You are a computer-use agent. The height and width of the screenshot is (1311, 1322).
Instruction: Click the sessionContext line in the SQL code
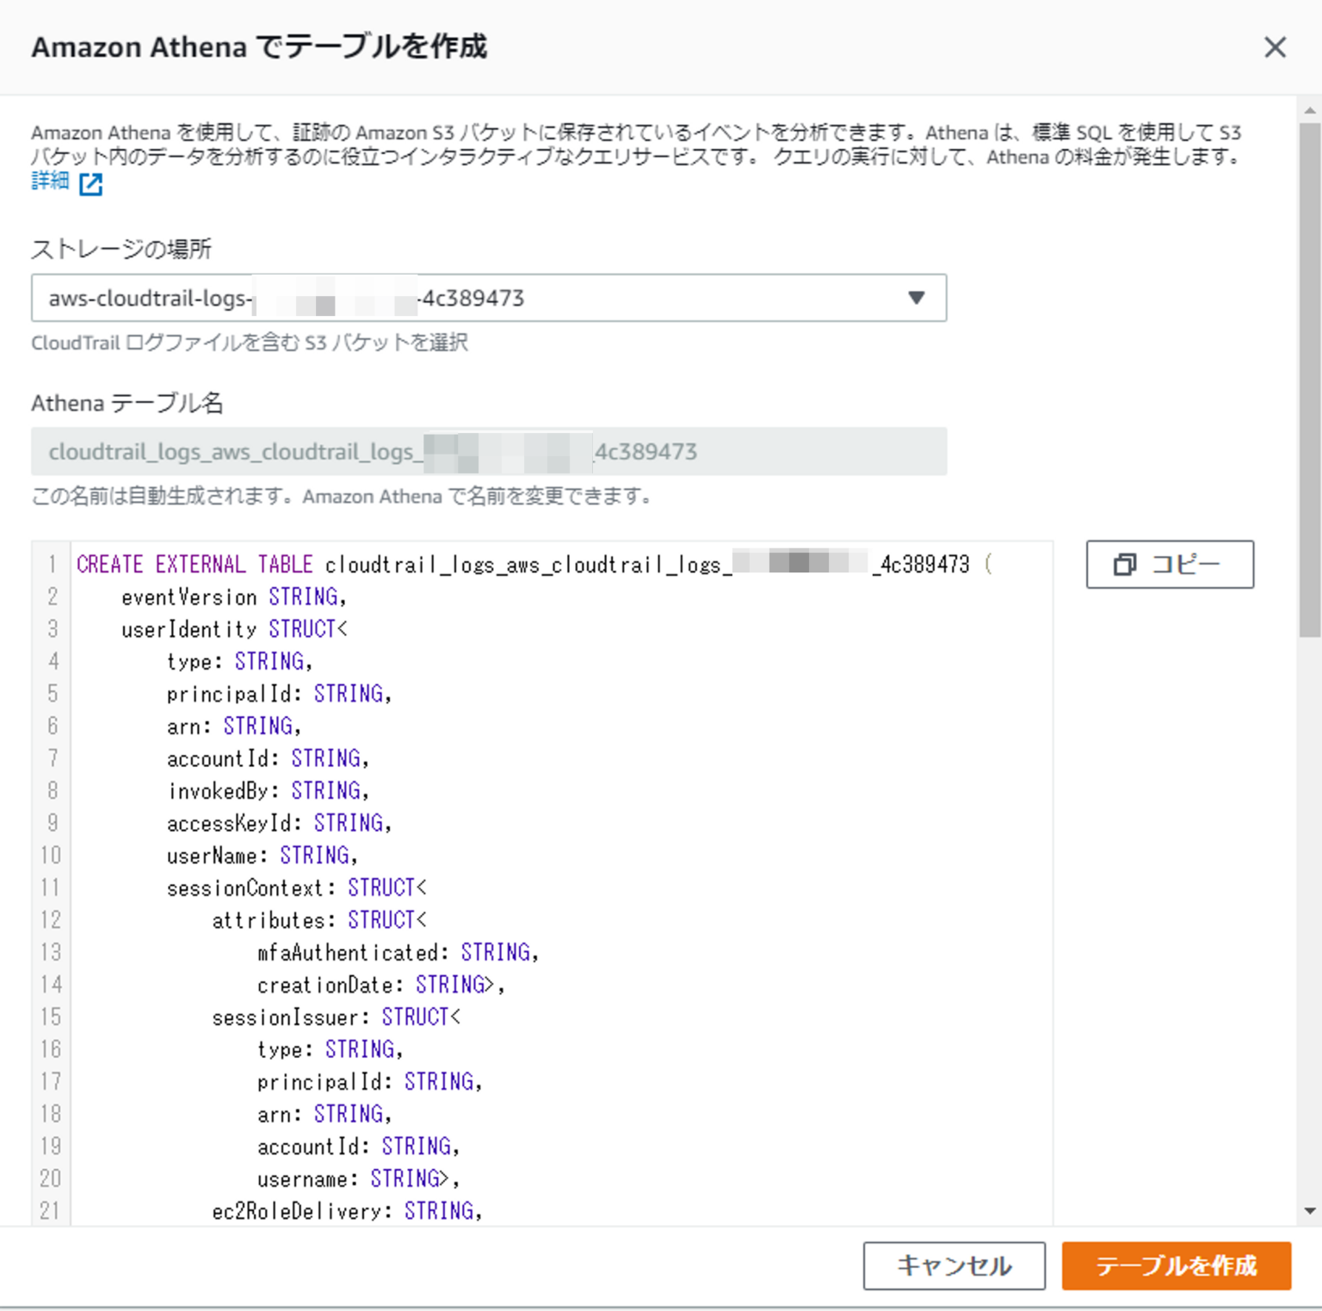point(297,887)
